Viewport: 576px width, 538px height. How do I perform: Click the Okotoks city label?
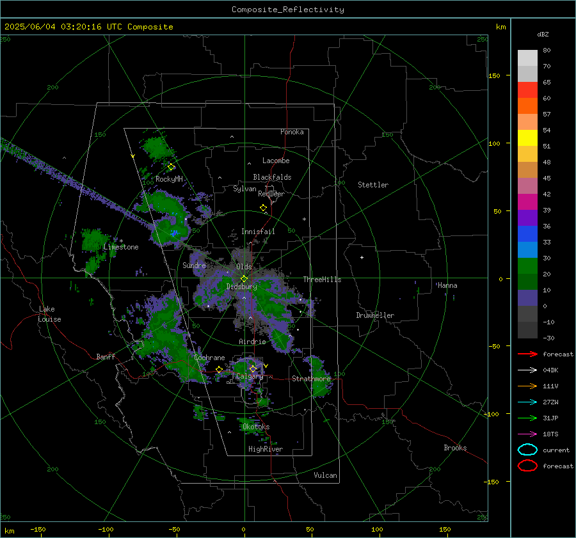[x=256, y=427]
